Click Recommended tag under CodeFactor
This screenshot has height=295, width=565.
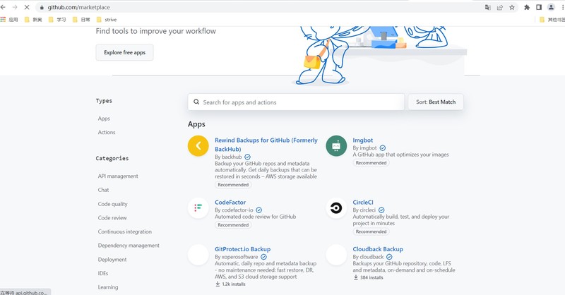click(233, 224)
